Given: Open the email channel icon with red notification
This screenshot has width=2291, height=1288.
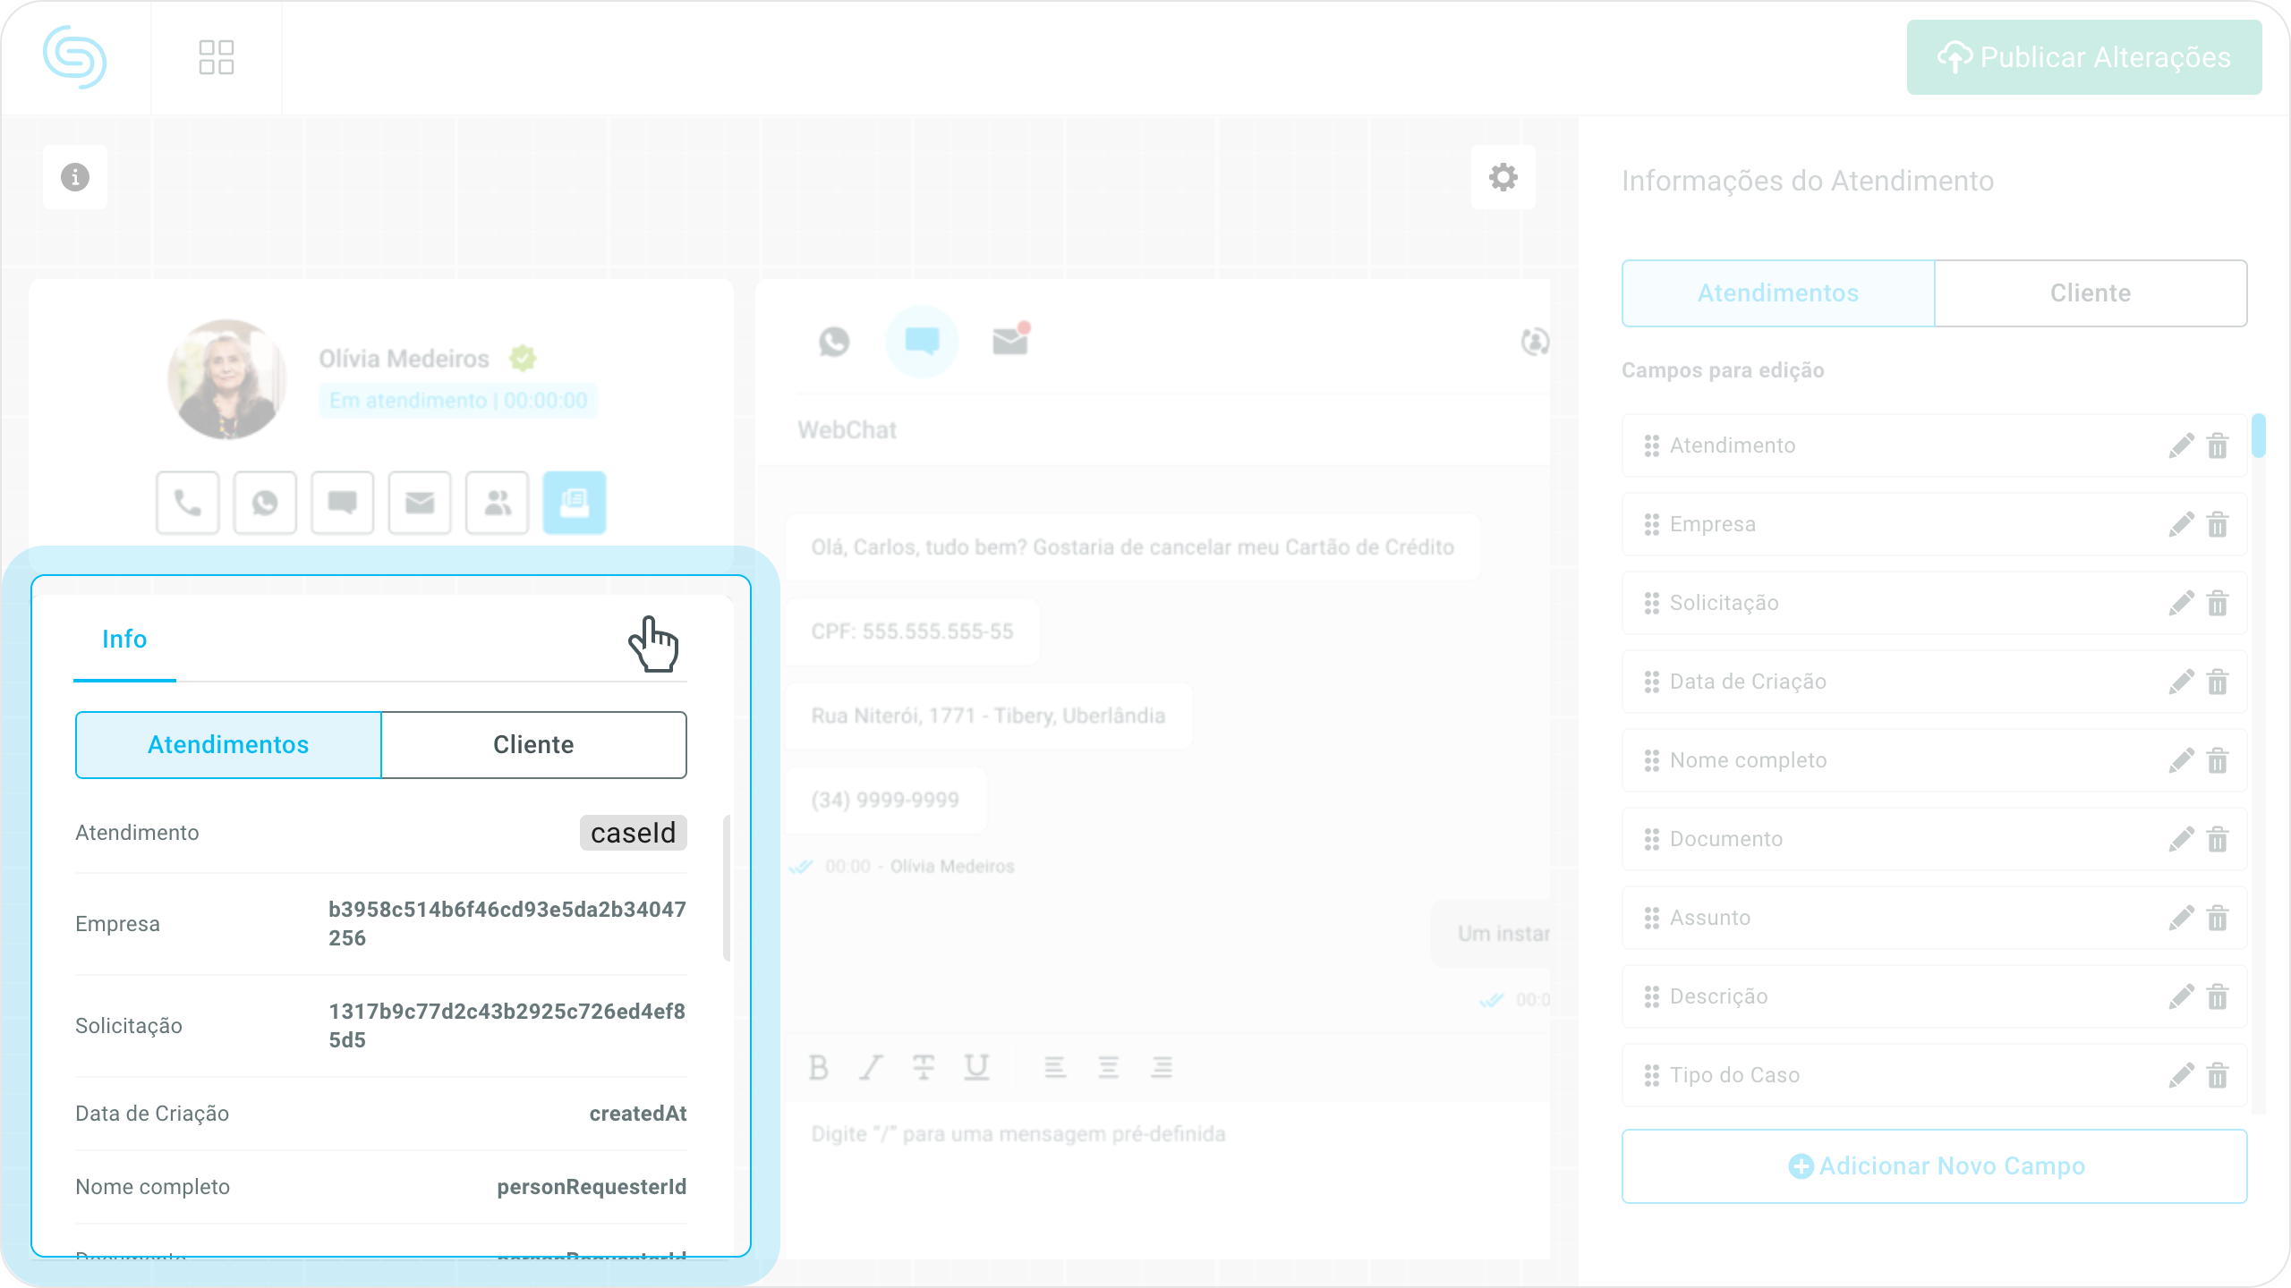Looking at the screenshot, I should (x=1010, y=341).
